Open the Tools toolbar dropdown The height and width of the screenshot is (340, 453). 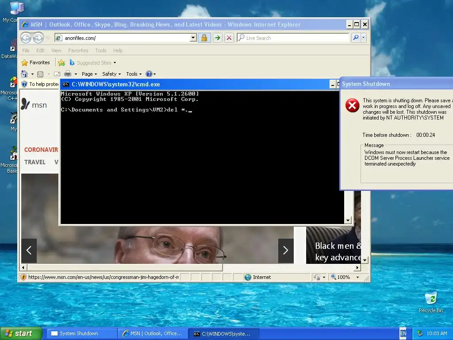click(134, 74)
